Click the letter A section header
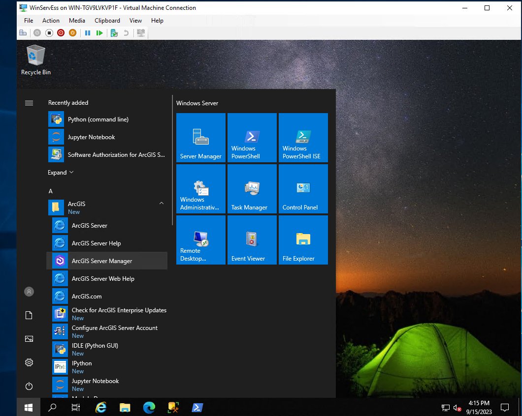The image size is (522, 416). pyautogui.click(x=51, y=191)
